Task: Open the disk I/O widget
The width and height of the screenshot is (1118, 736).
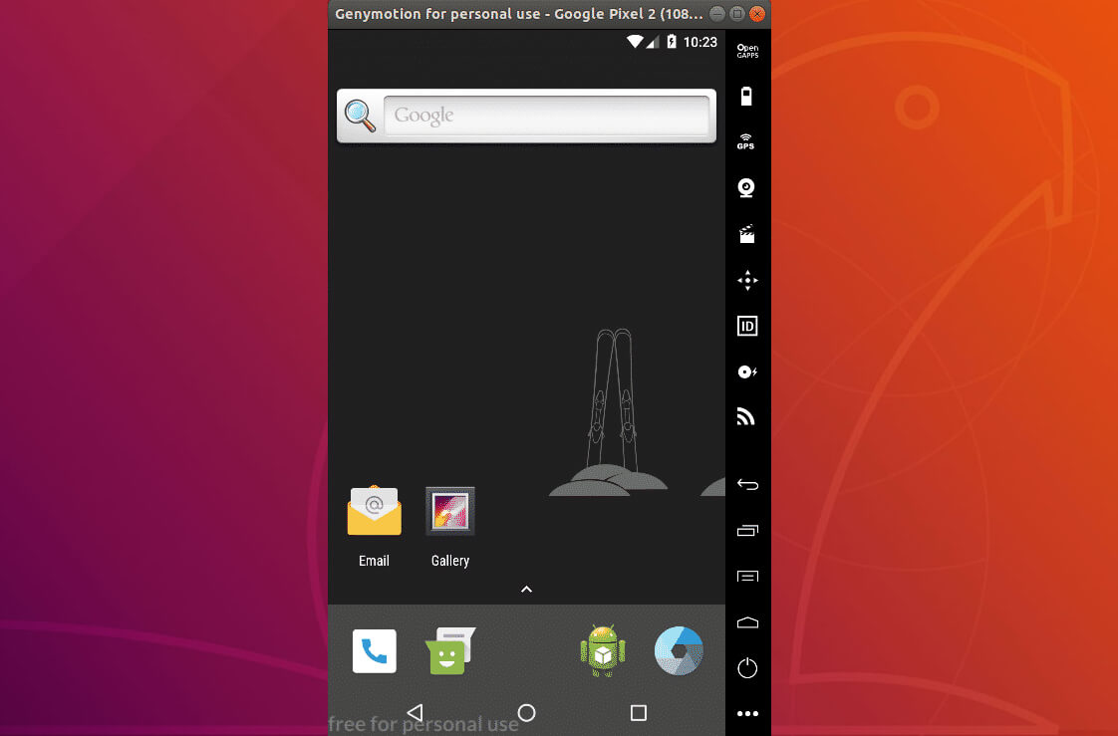Action: (x=747, y=371)
